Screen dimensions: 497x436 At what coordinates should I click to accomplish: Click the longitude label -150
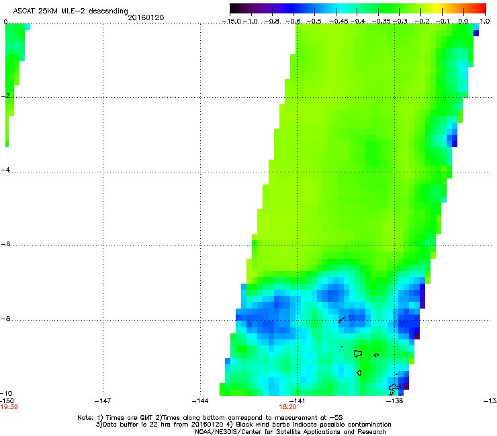[x=7, y=401]
